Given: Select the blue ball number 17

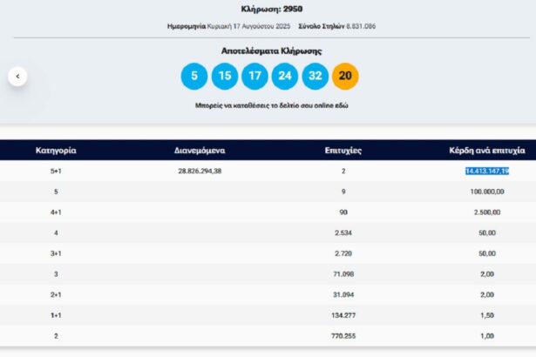Looking at the screenshot, I should tap(254, 77).
